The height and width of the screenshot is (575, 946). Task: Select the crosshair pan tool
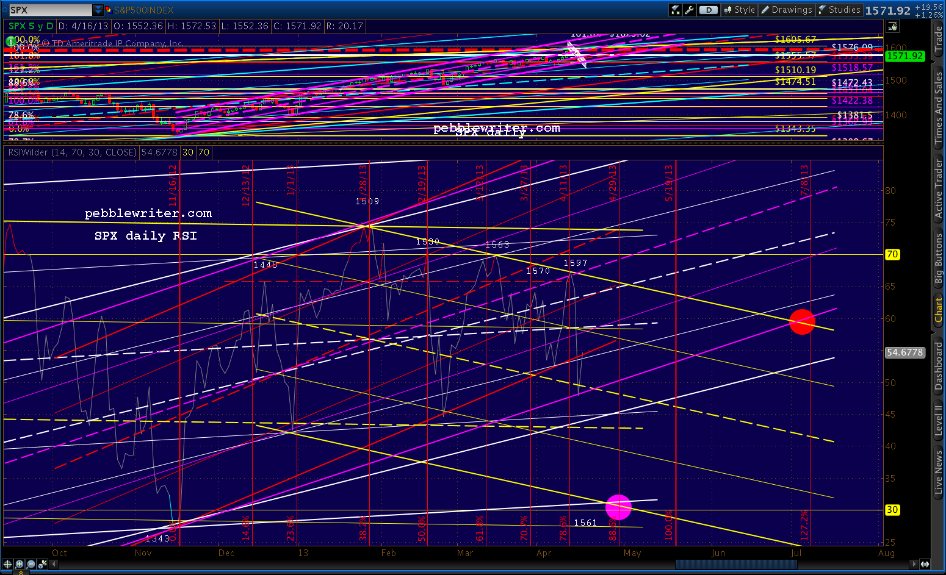[8, 564]
